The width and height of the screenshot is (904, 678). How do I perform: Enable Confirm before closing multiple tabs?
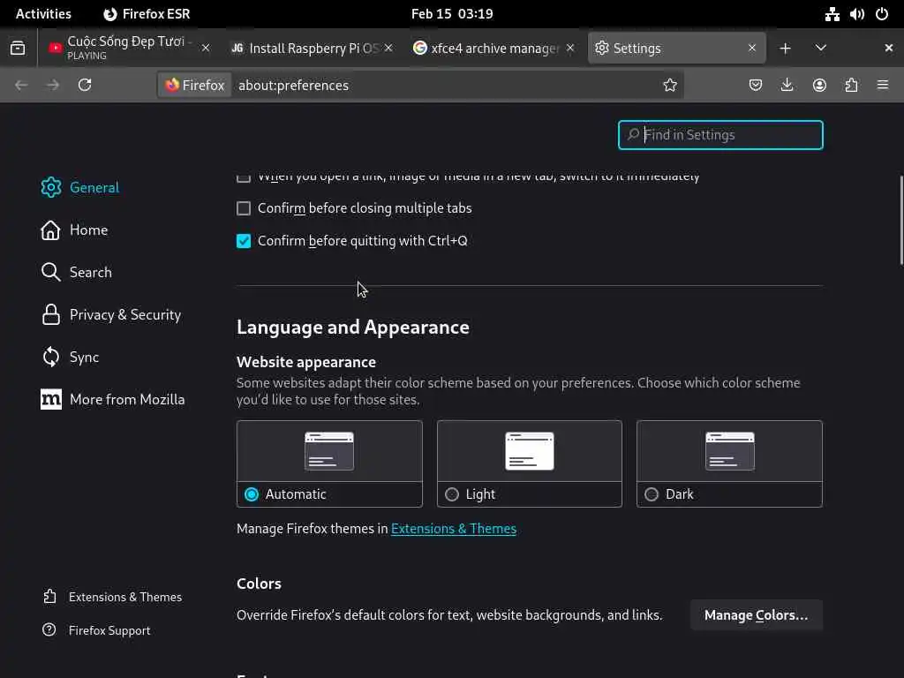(x=244, y=208)
